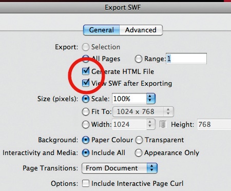This screenshot has width=231, height=191.
Task: Select Transparent background option
Action: [139, 140]
